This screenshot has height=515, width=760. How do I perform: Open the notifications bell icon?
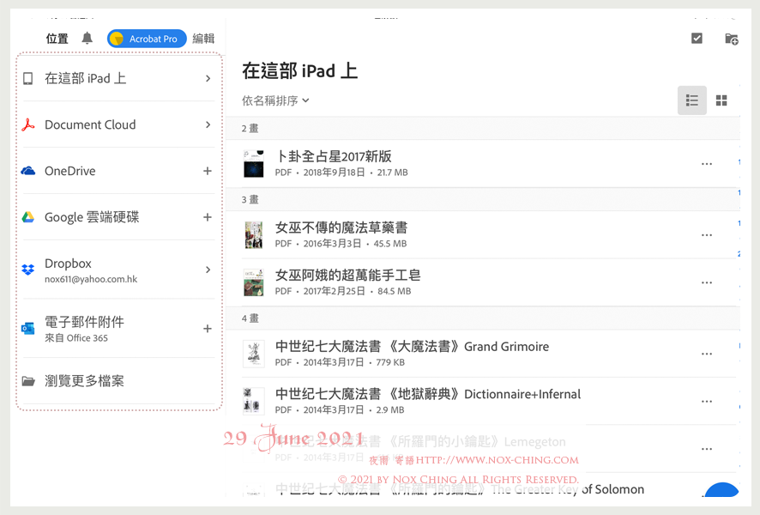click(x=87, y=39)
